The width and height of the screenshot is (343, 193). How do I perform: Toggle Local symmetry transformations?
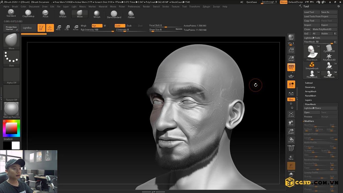pos(291,84)
